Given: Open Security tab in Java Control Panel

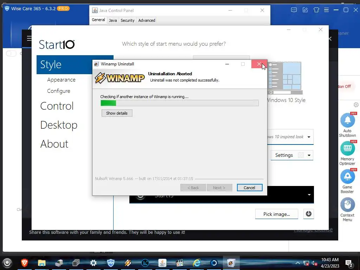Looking at the screenshot, I should [127, 20].
